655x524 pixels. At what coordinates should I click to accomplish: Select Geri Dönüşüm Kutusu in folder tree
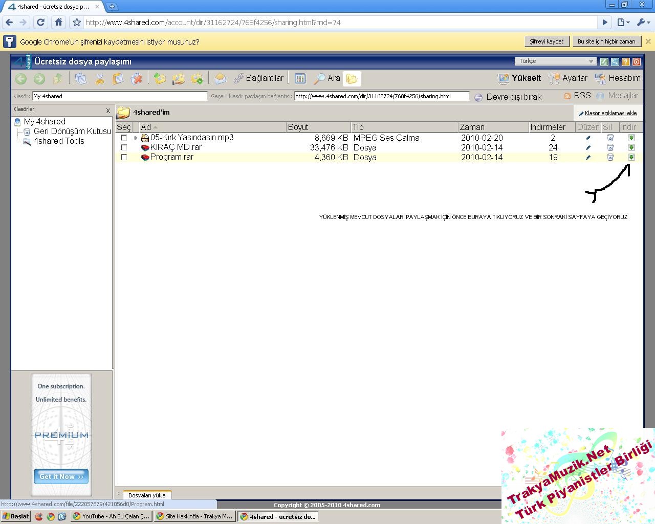[x=72, y=132]
